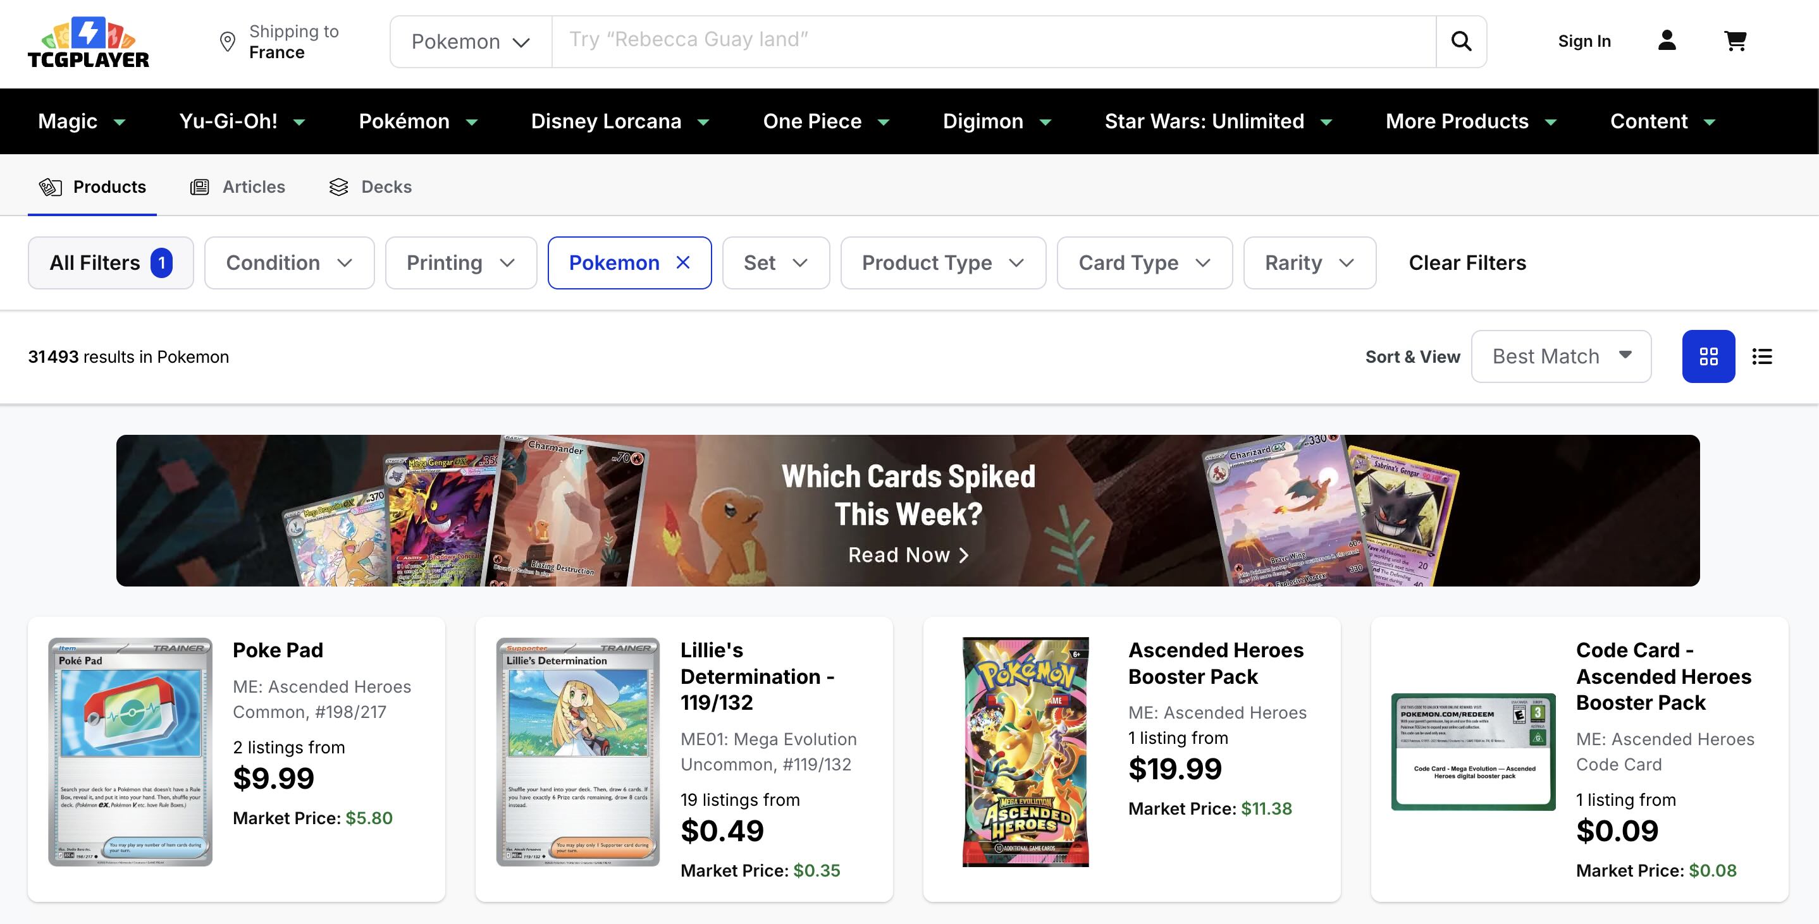
Task: Open the shopping cart
Action: [x=1735, y=41]
